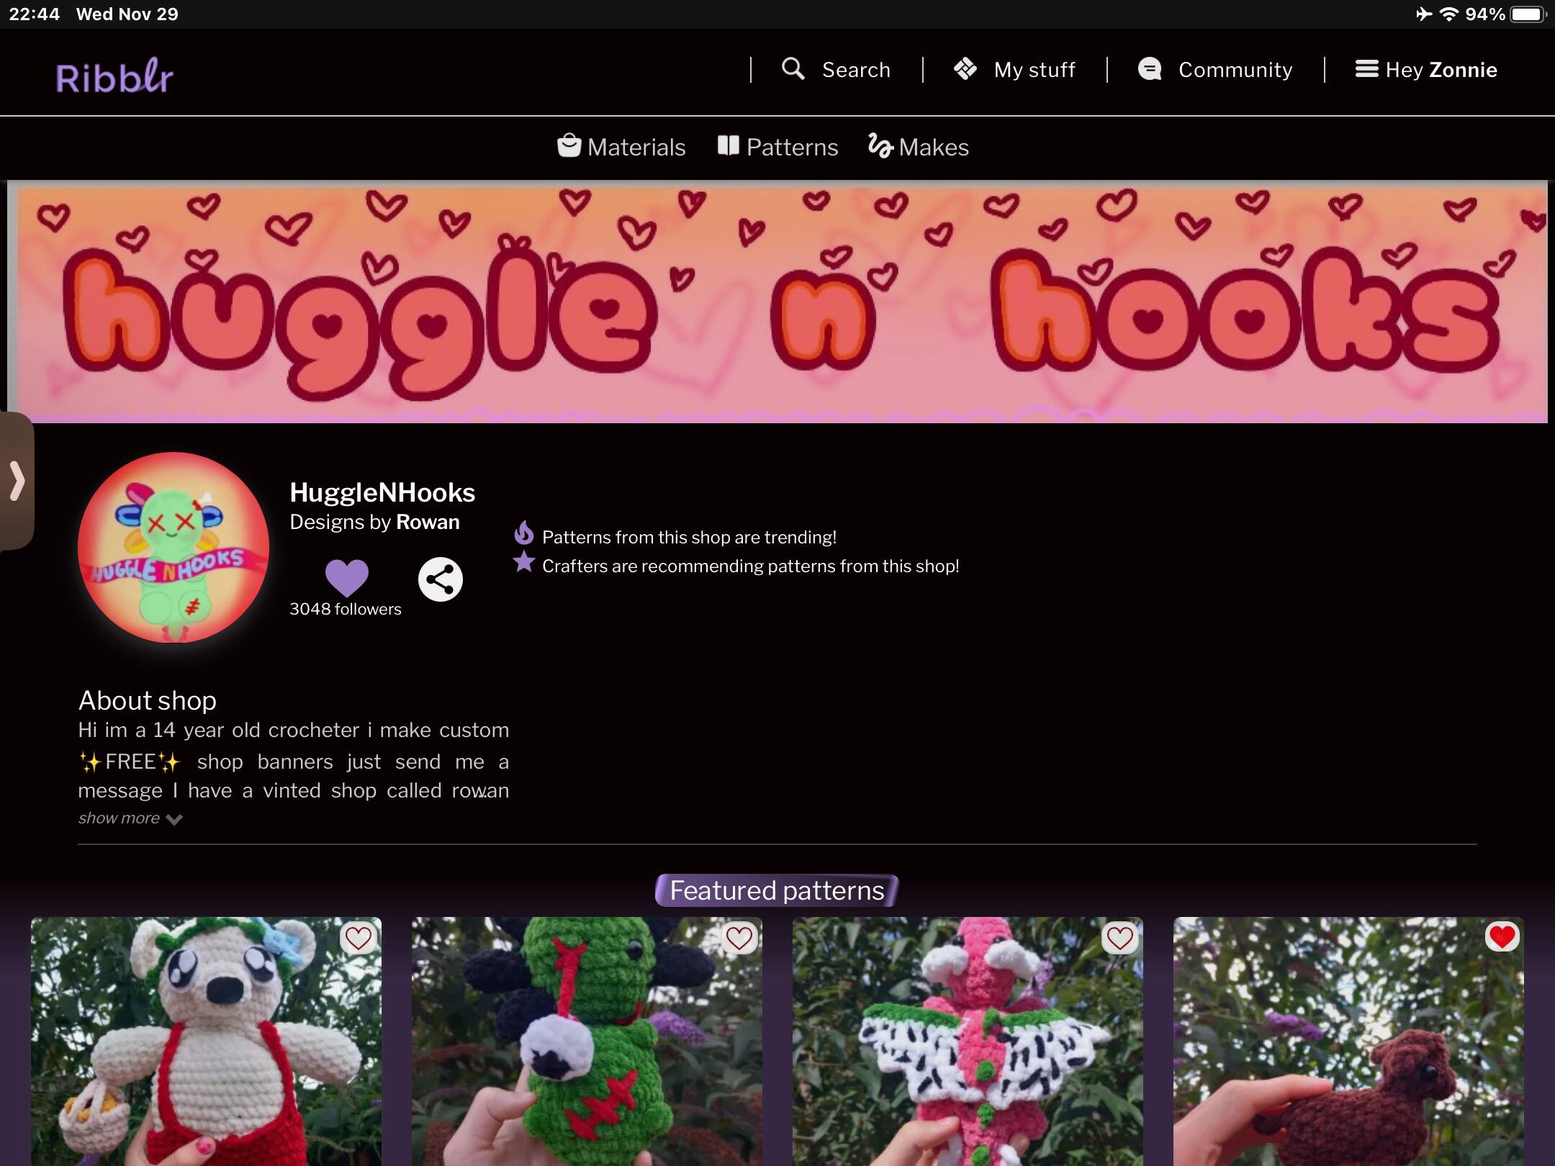
Task: Share the shop via share icon
Action: click(x=441, y=579)
